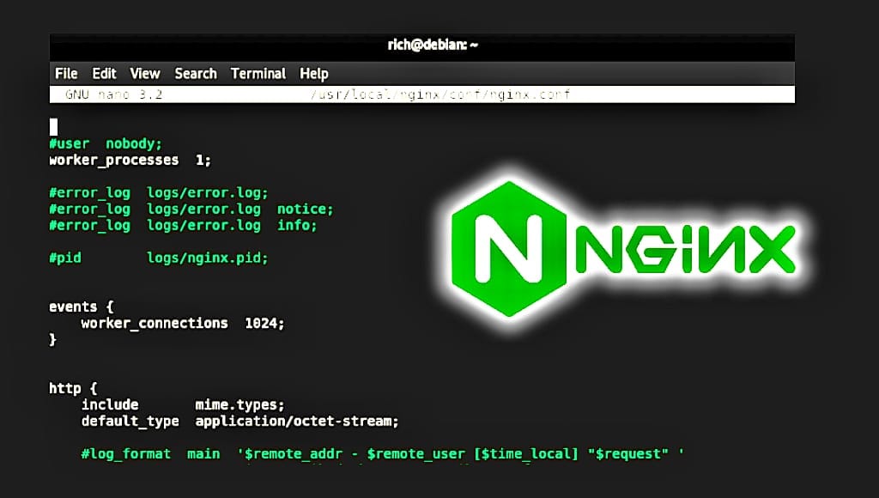Click the '#pid logs/nginx.pid;' line
The height and width of the screenshot is (498, 879).
pos(159,258)
